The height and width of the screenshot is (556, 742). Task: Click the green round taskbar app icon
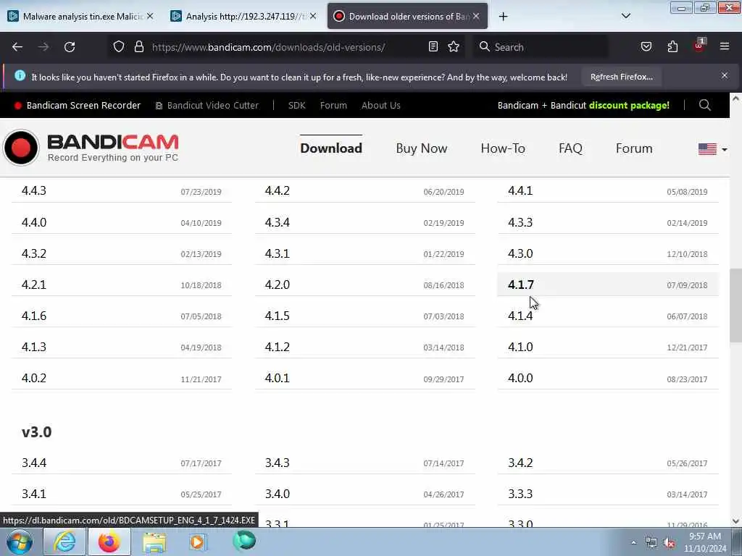pos(244,541)
